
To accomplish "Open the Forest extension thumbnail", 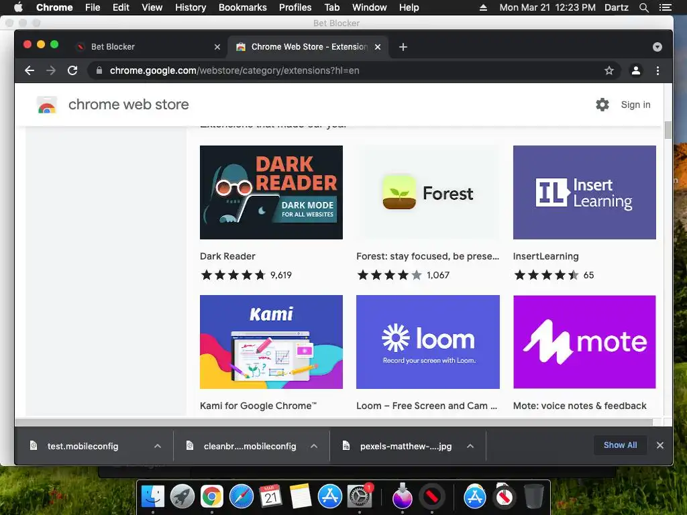I will [427, 192].
